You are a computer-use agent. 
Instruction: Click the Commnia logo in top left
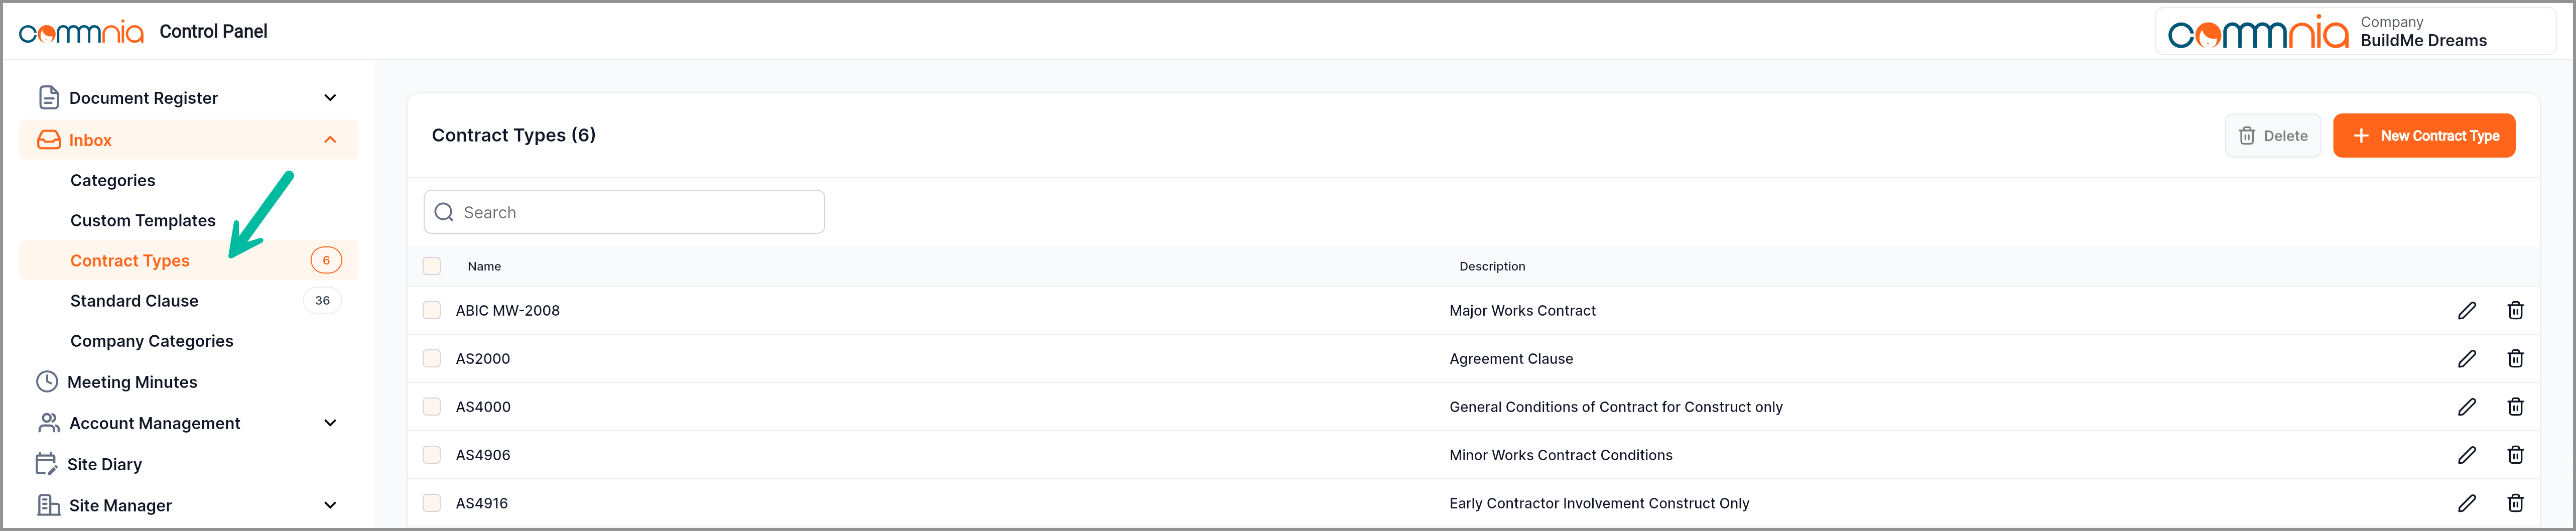pyautogui.click(x=81, y=32)
